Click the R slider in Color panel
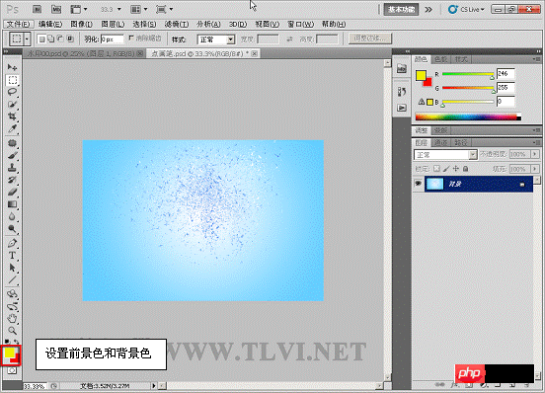Image resolution: width=545 pixels, height=393 pixels. point(468,74)
